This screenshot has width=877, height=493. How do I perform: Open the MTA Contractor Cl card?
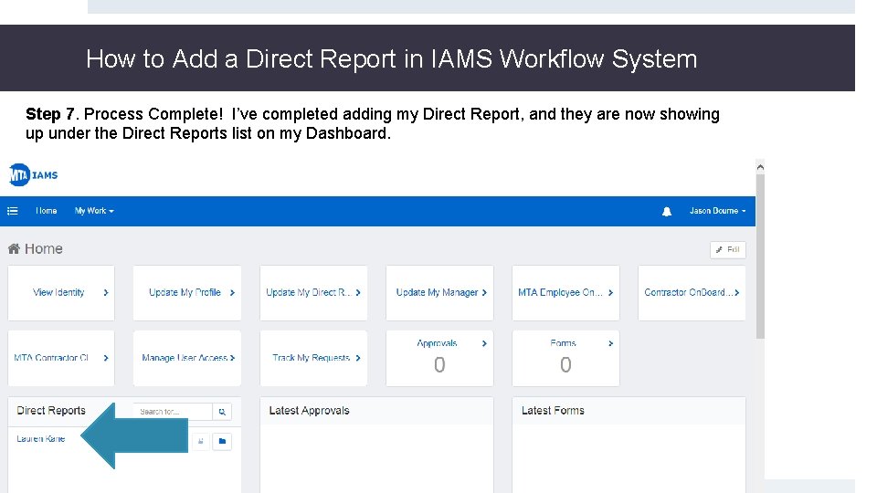pos(61,358)
